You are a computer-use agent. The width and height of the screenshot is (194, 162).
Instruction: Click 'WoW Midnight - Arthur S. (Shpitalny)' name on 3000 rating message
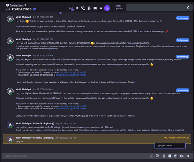pos(35,123)
